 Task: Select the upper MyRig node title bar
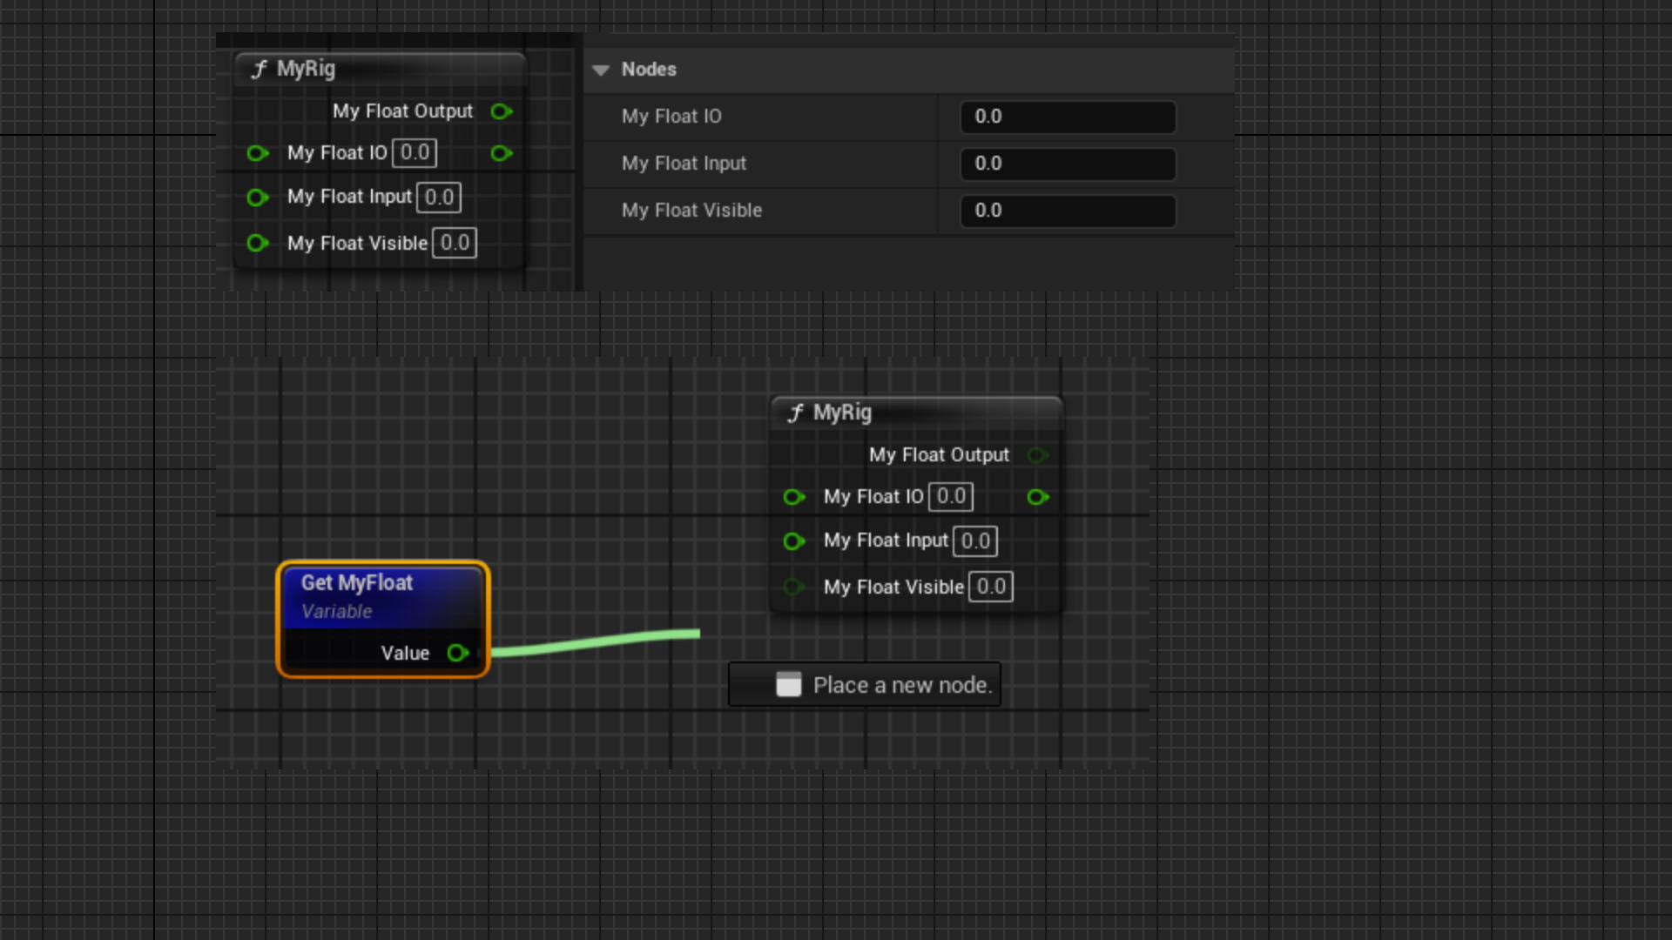pos(380,70)
